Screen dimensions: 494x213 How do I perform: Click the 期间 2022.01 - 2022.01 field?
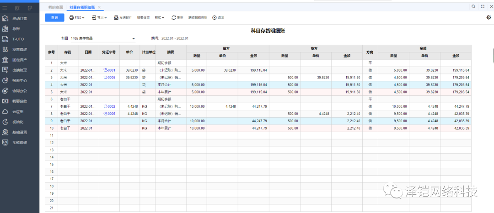coord(175,38)
